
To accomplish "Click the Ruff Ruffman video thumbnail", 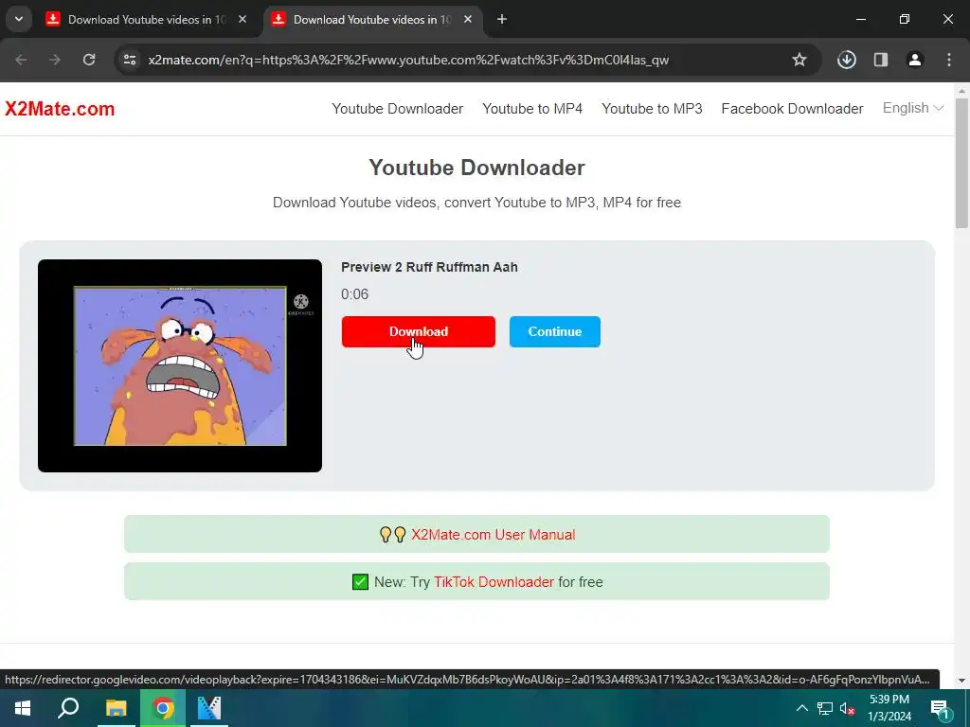I will click(x=180, y=366).
